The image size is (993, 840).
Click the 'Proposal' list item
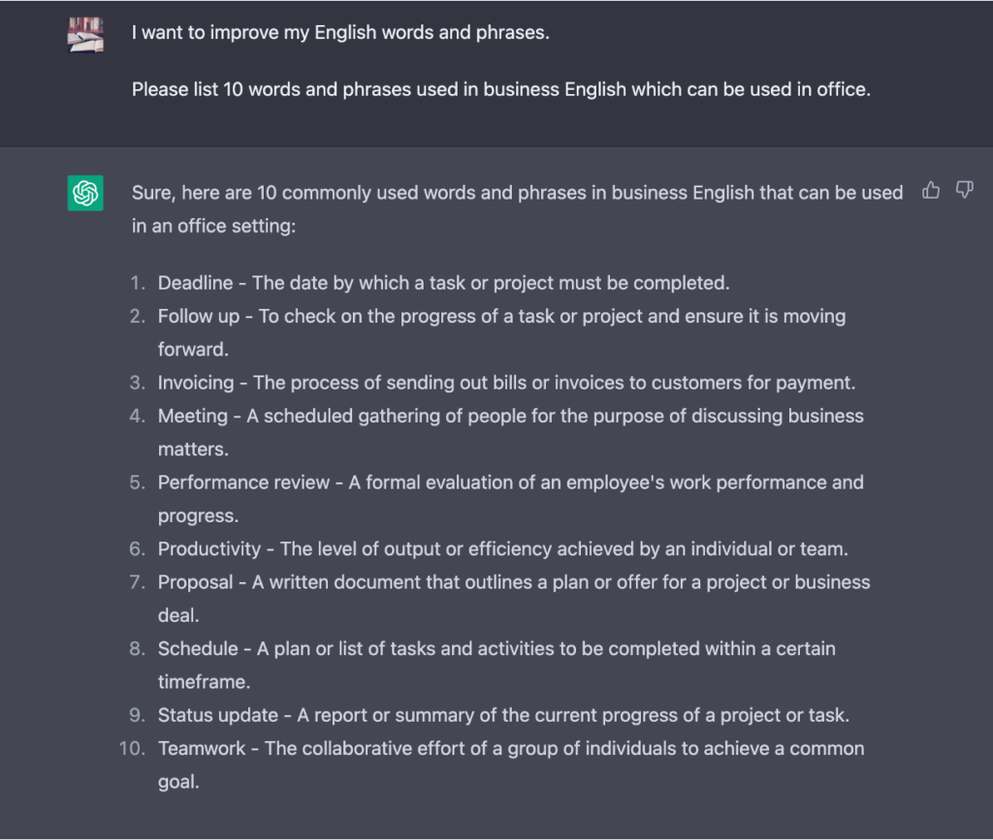514,582
